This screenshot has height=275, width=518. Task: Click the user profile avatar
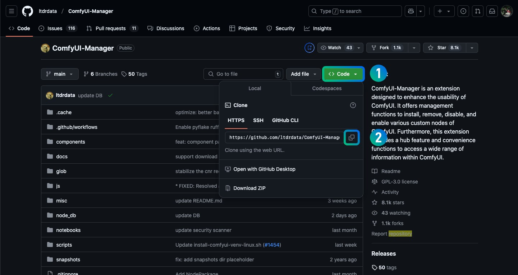coord(506,11)
